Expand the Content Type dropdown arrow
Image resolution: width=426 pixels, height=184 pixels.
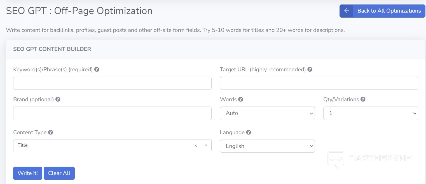(x=206, y=145)
